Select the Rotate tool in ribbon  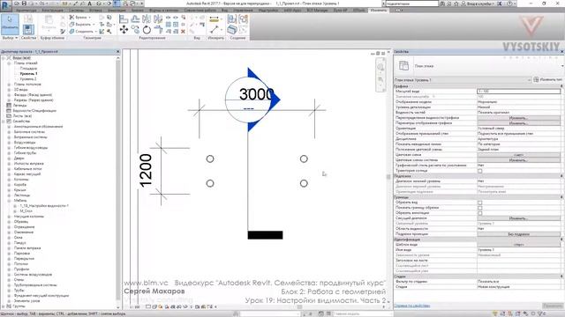[147, 29]
